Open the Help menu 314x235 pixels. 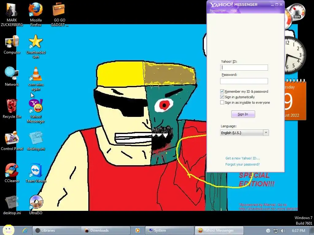234,10
